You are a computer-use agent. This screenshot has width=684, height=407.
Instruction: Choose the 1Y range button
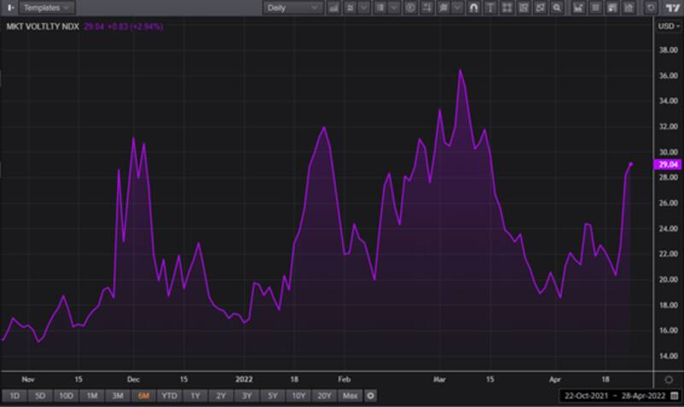(196, 396)
